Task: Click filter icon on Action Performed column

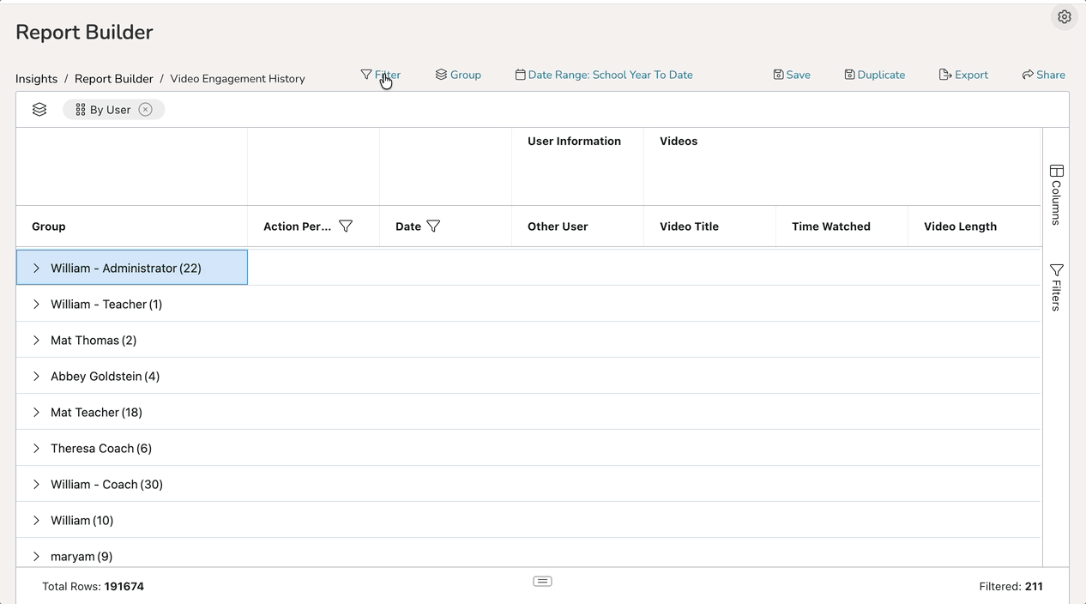Action: coord(346,226)
